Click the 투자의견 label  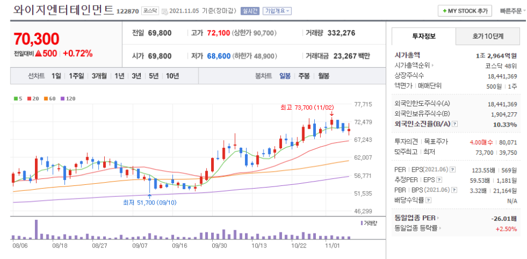pos(406,142)
